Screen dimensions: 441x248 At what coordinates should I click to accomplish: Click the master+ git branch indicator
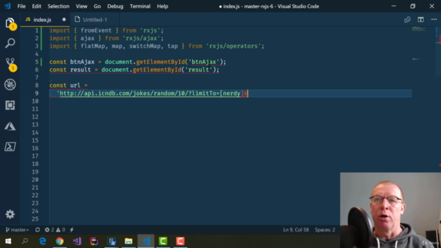[x=17, y=229]
